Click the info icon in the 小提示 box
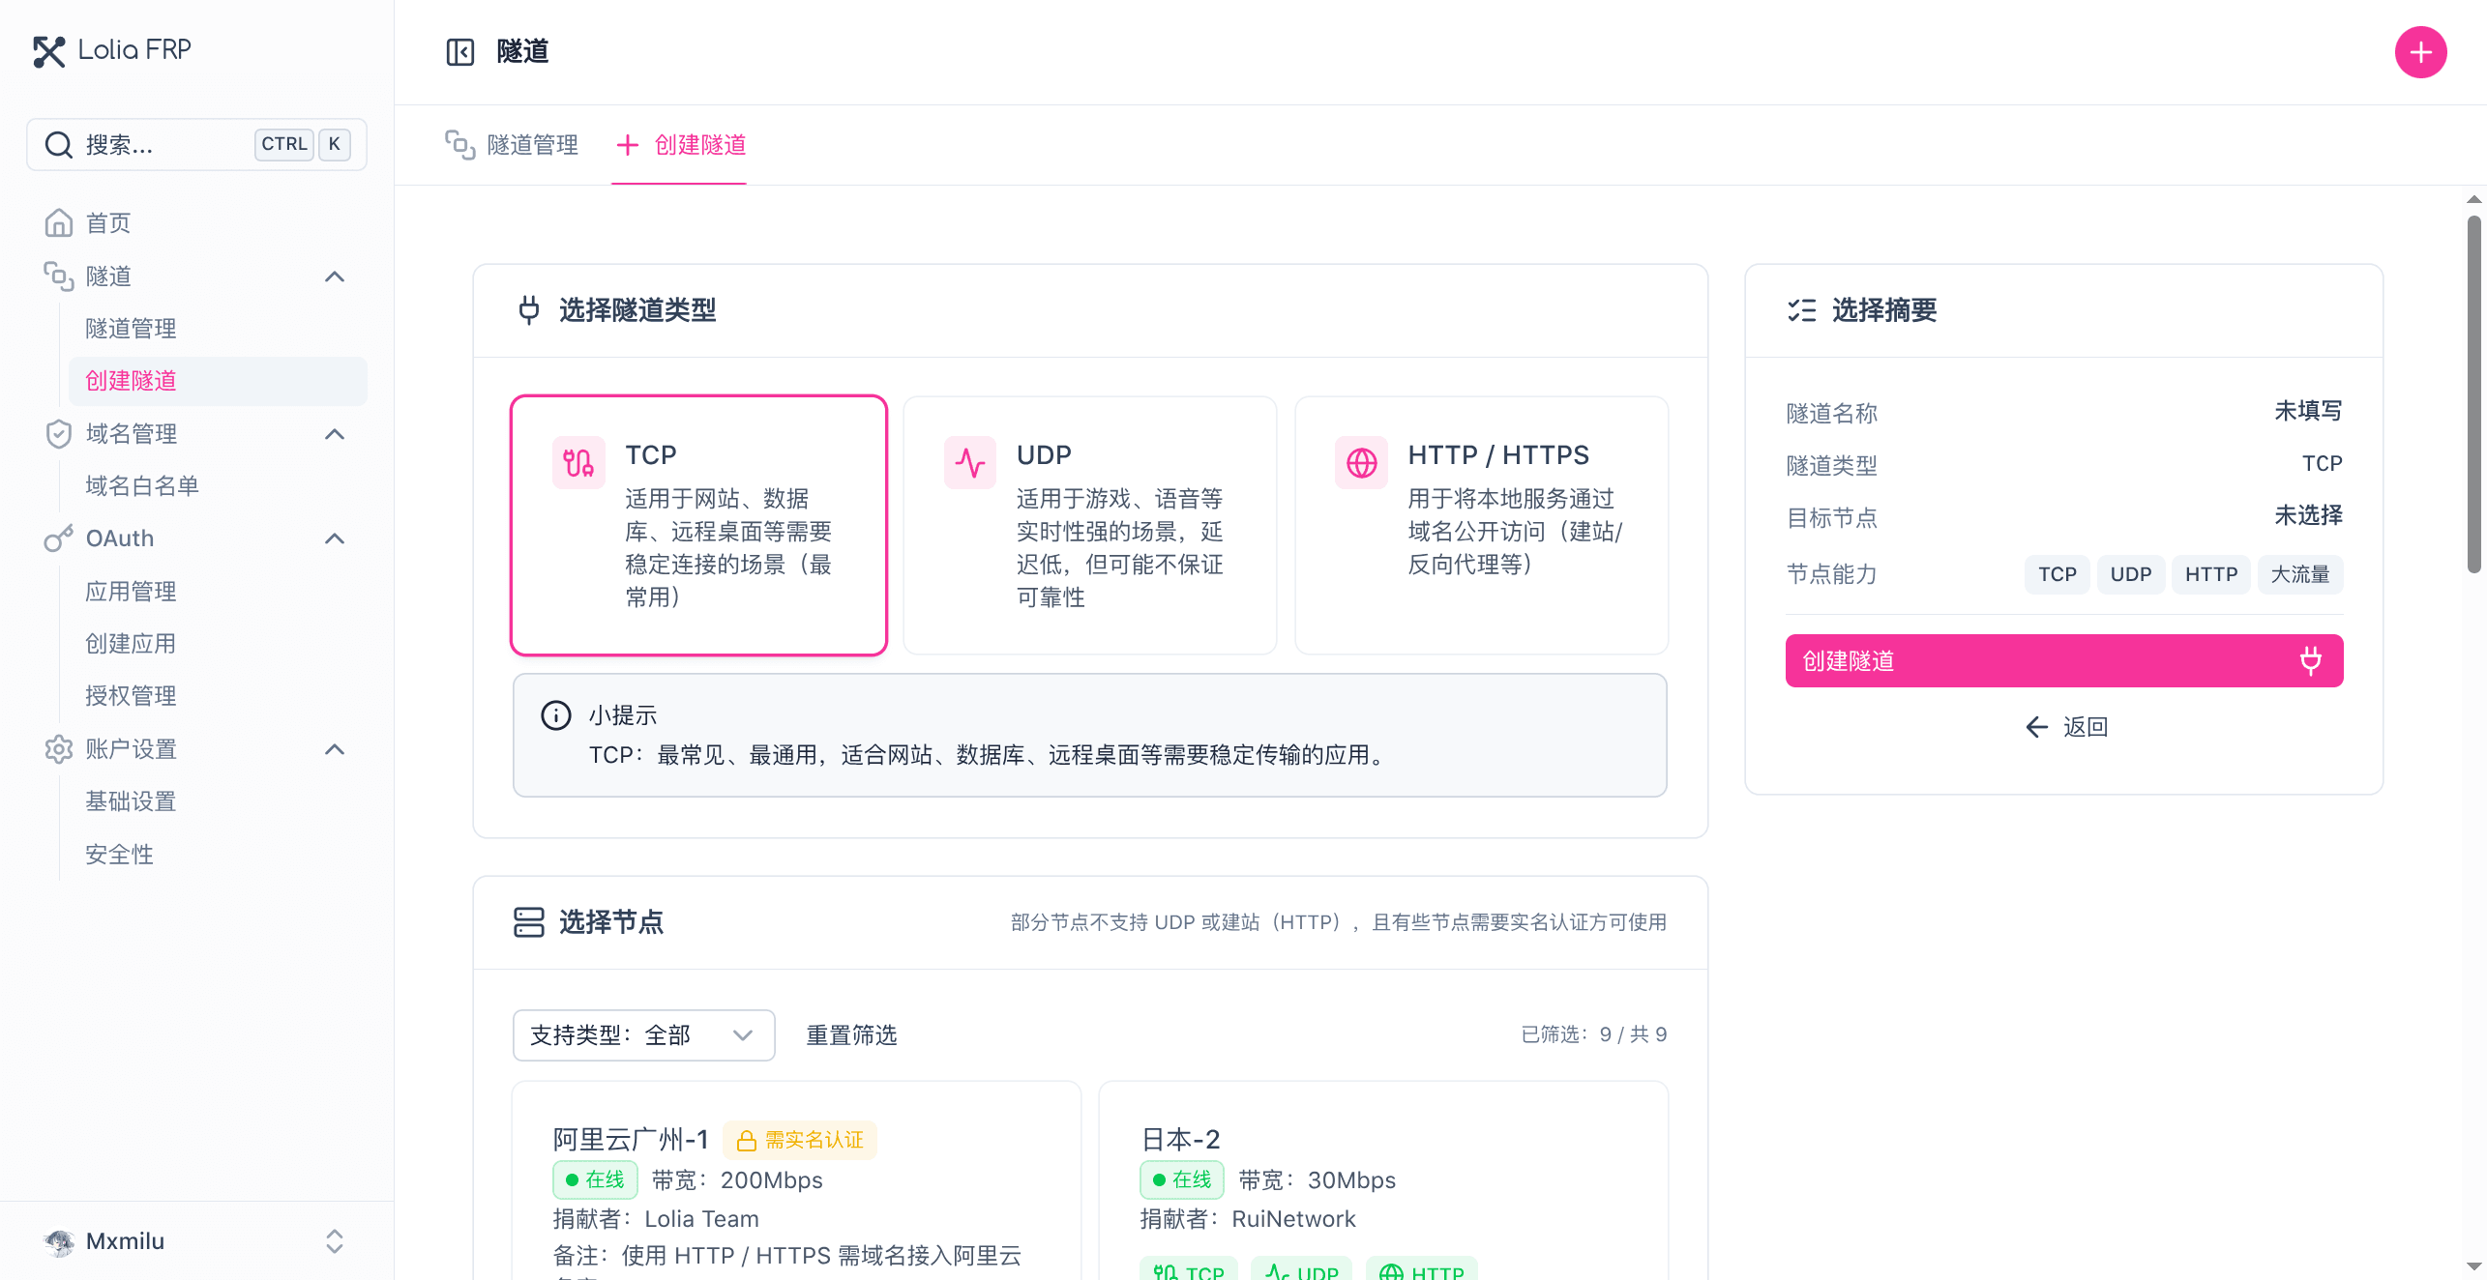The height and width of the screenshot is (1280, 2487). [554, 714]
